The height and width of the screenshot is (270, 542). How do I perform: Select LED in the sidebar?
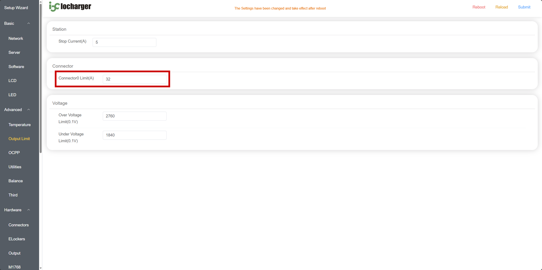(12, 95)
